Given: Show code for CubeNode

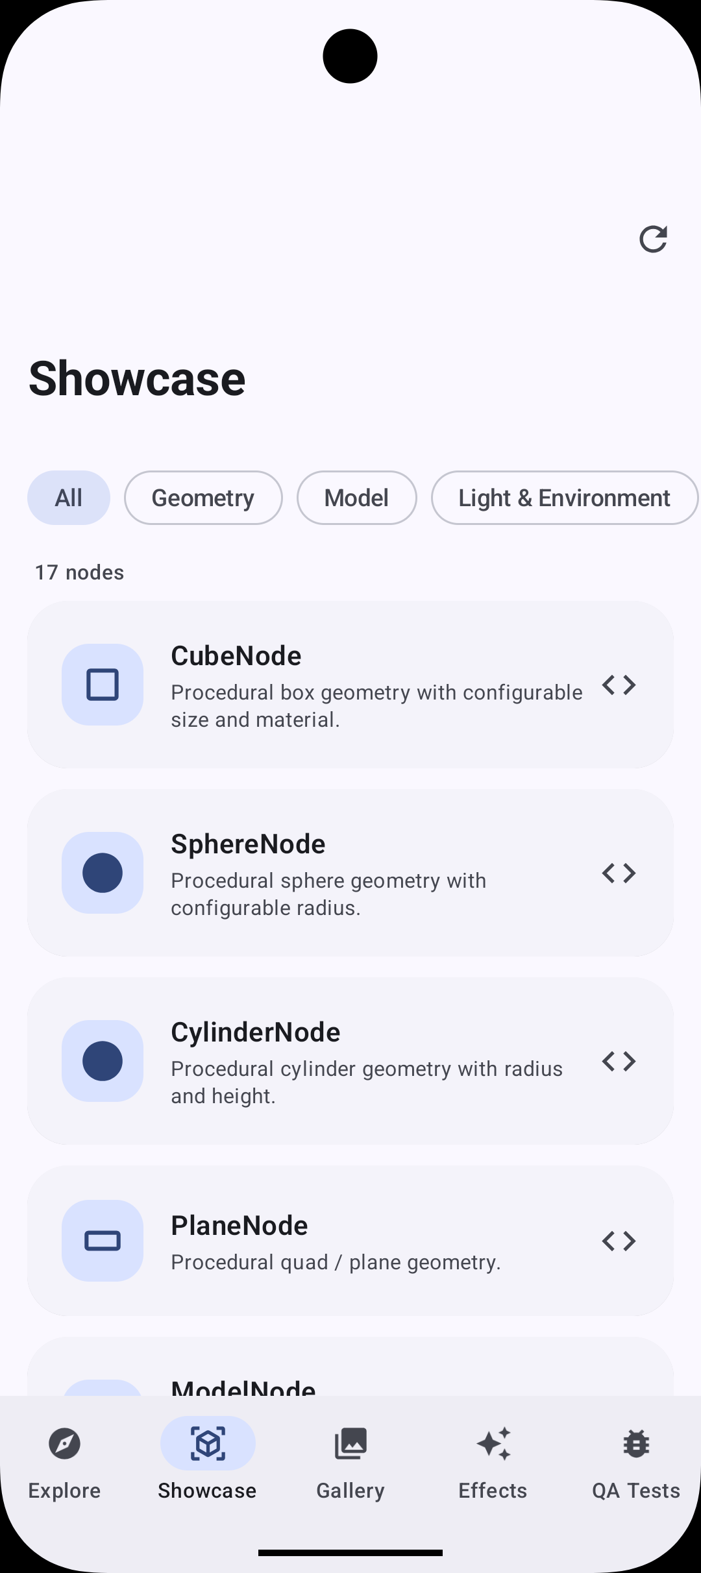Looking at the screenshot, I should pos(619,685).
